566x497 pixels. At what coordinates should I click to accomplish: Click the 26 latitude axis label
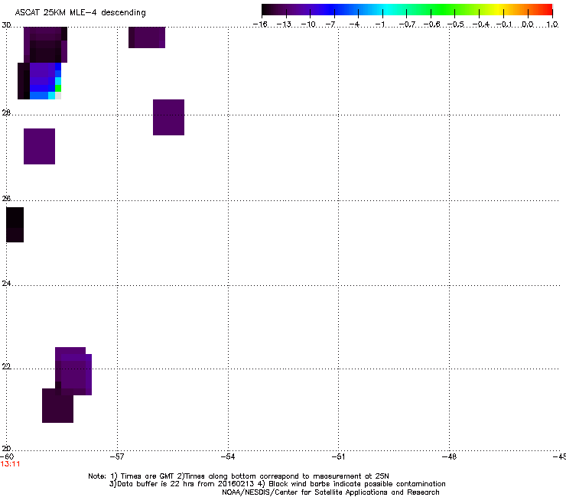click(x=6, y=199)
